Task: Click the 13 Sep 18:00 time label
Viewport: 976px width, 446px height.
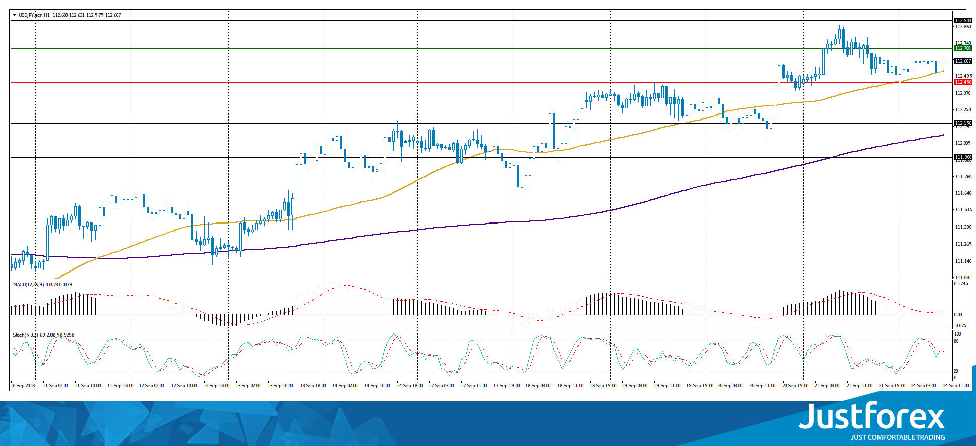Action: click(313, 386)
